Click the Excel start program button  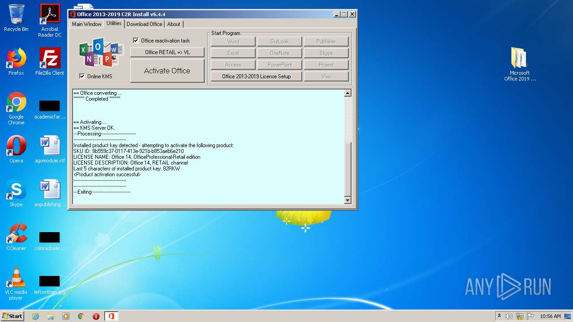pyautogui.click(x=233, y=53)
